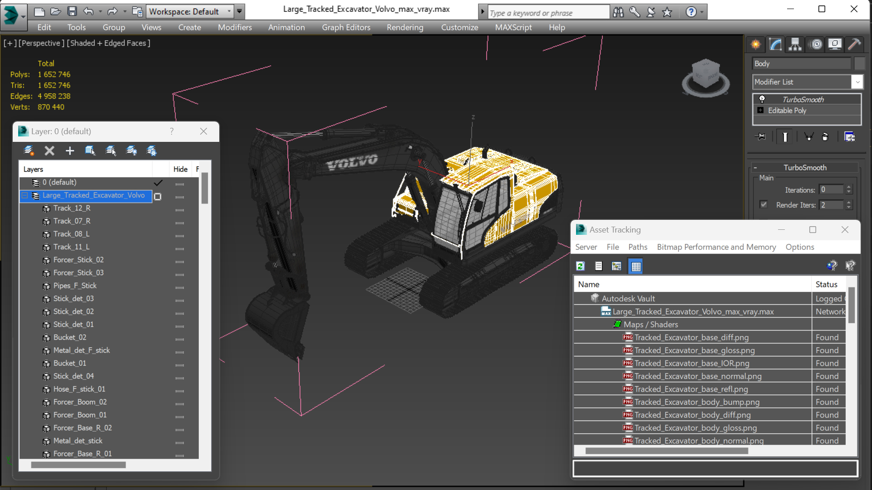Open the Help icon dropdown arrow
The width and height of the screenshot is (872, 490).
point(702,12)
